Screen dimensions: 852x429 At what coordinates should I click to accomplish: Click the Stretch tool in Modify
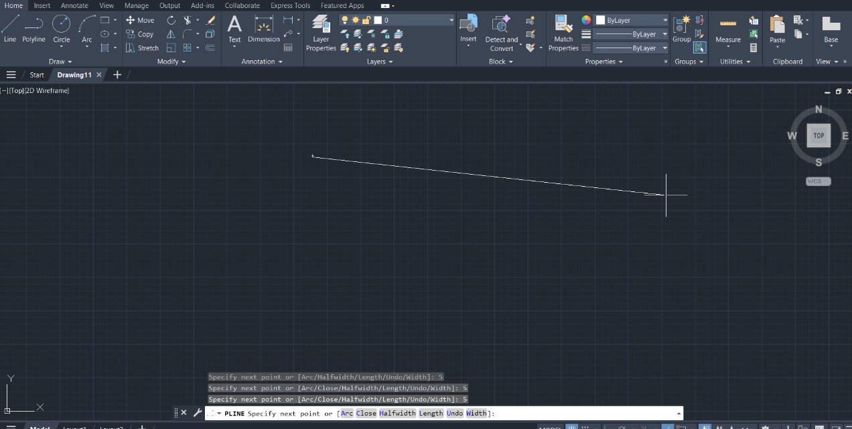point(142,48)
